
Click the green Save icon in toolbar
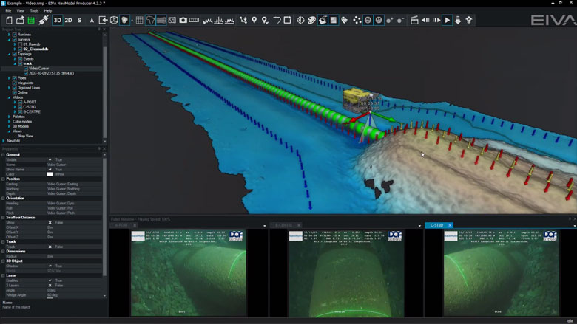[x=32, y=21]
